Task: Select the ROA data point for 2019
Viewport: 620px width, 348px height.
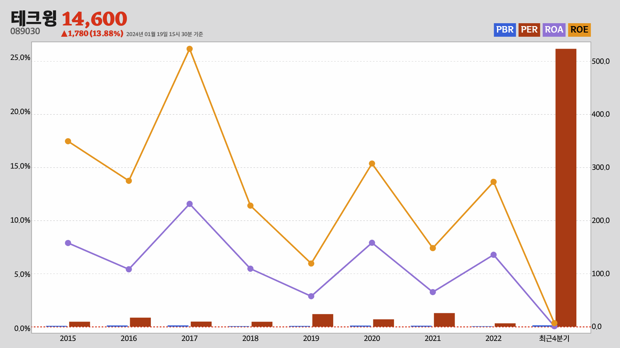Action: (x=311, y=296)
